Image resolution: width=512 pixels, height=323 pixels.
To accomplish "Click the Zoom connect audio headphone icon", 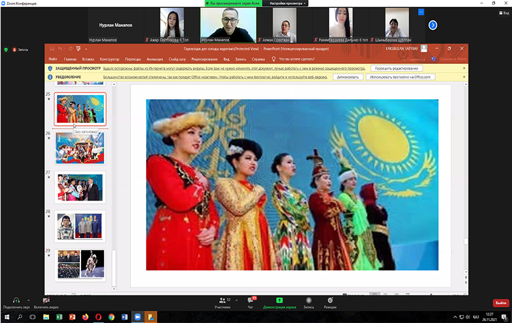I will (15, 300).
